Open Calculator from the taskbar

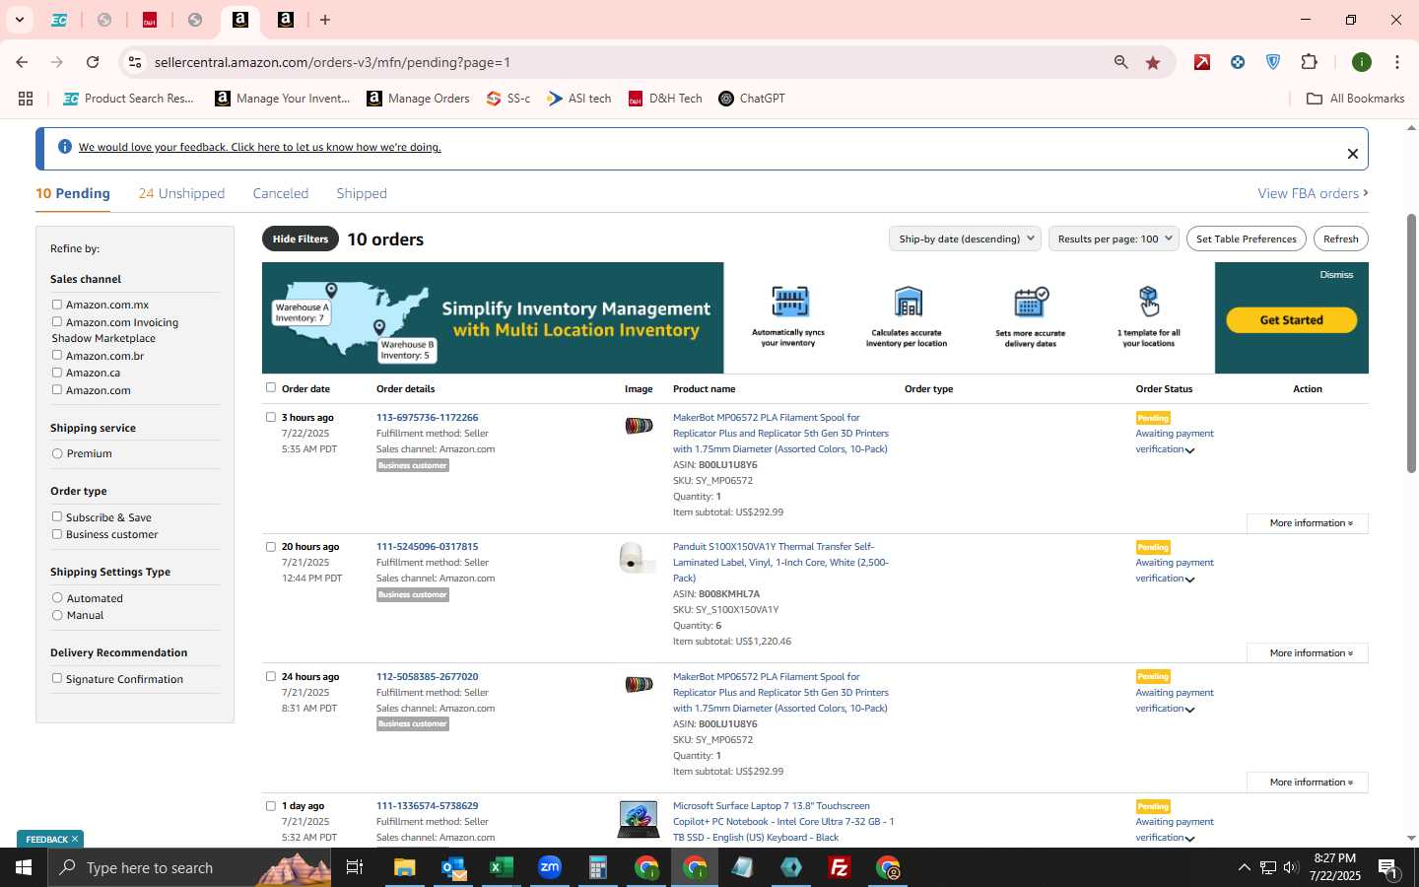pos(598,867)
